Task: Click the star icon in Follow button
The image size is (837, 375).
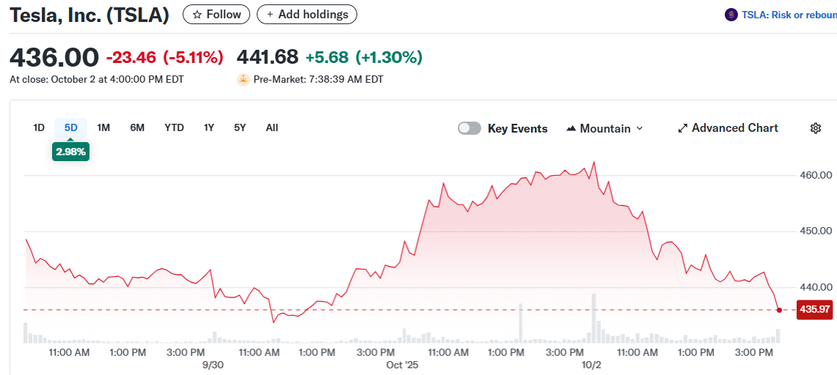Action: tap(197, 15)
